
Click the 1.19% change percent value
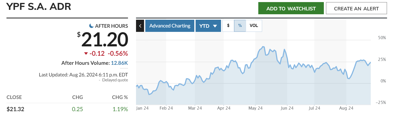click(120, 109)
